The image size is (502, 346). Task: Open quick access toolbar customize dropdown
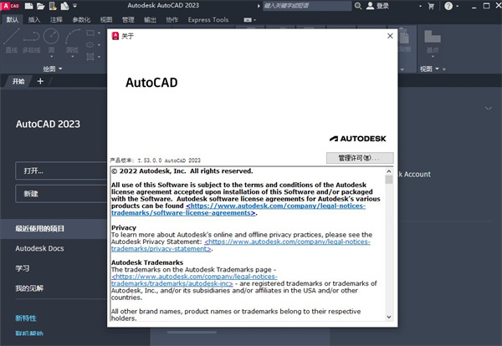[75, 6]
